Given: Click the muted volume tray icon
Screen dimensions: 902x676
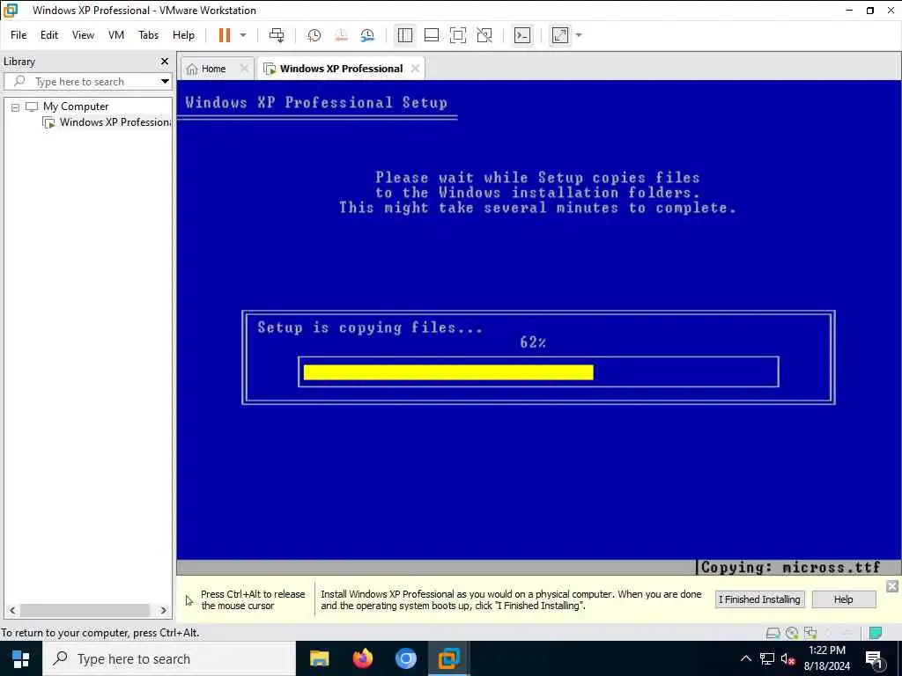Looking at the screenshot, I should 787,658.
